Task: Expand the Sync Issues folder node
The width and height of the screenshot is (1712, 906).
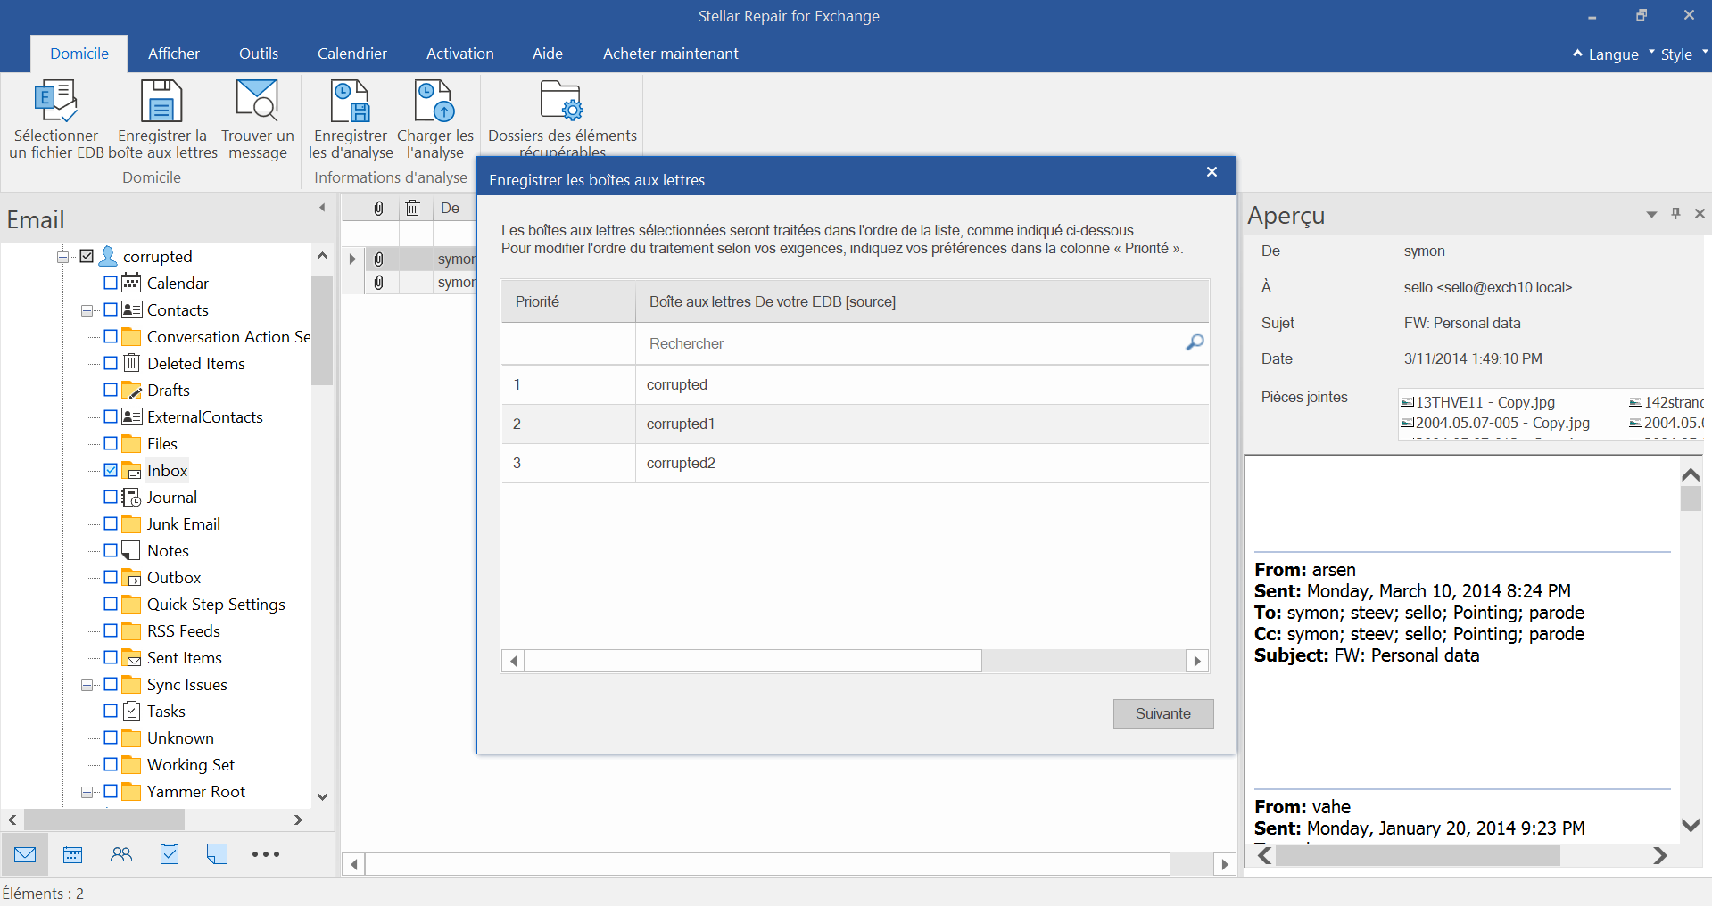Action: click(87, 685)
